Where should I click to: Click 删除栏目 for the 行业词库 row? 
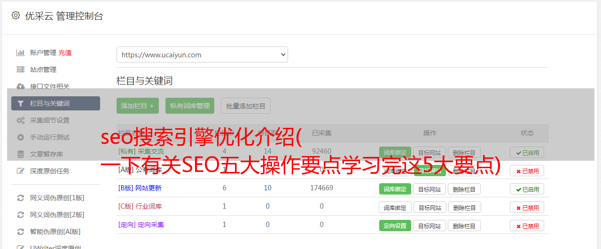[464, 207]
